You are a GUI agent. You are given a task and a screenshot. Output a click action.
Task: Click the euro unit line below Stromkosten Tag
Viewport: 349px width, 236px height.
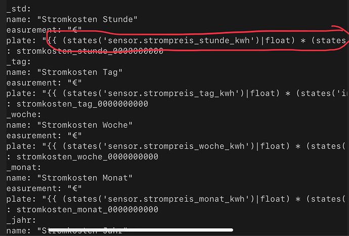coord(44,83)
